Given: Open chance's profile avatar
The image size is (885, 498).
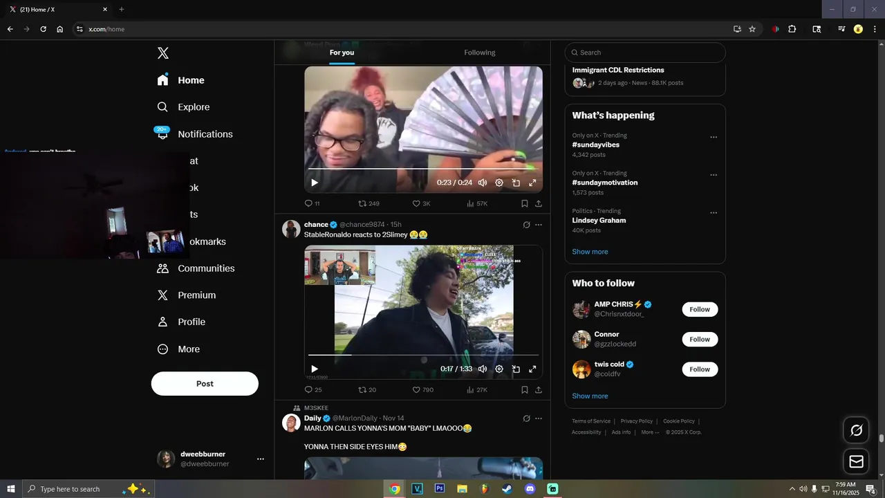Looking at the screenshot, I should [292, 229].
